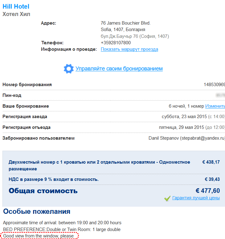The height and width of the screenshot is (239, 225).
Task: Click the 'Хотел Хил' subtitle
Action: click(16, 14)
